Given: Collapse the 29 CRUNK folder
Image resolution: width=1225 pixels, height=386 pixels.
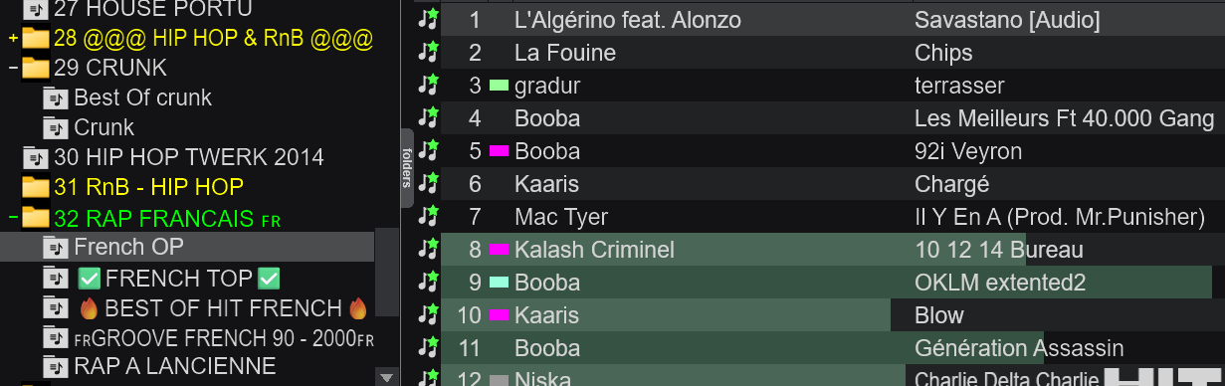Looking at the screenshot, I should (x=12, y=69).
